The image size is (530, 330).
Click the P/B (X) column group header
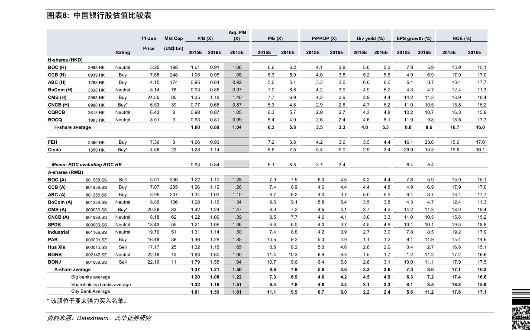(205, 39)
